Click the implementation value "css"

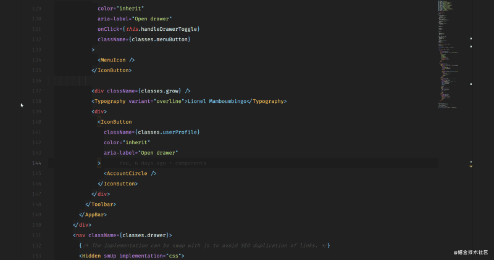[174, 256]
